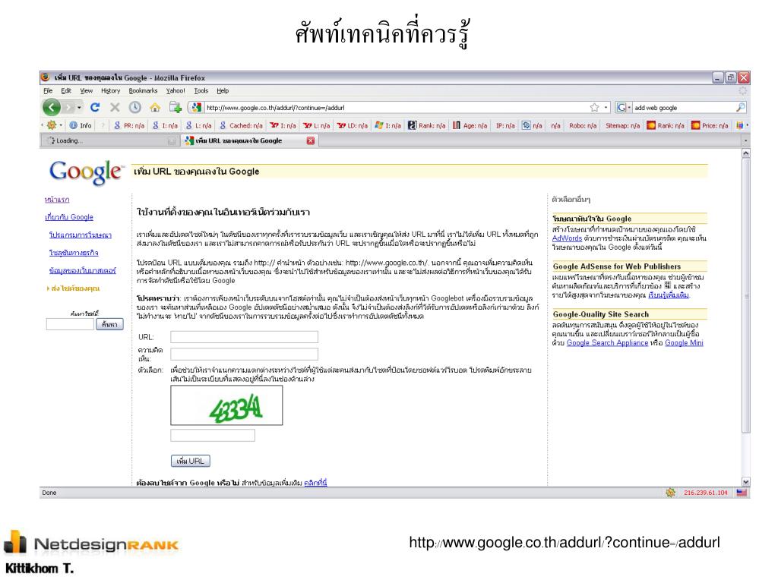The height and width of the screenshot is (583, 778).
Task: Switch to the Loading... tab
Action: [x=111, y=140]
